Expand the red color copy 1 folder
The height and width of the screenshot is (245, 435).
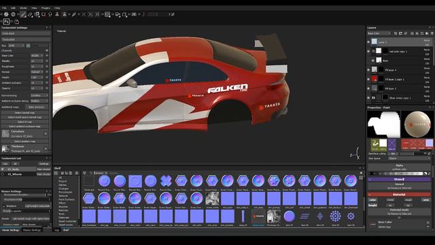click(373, 51)
